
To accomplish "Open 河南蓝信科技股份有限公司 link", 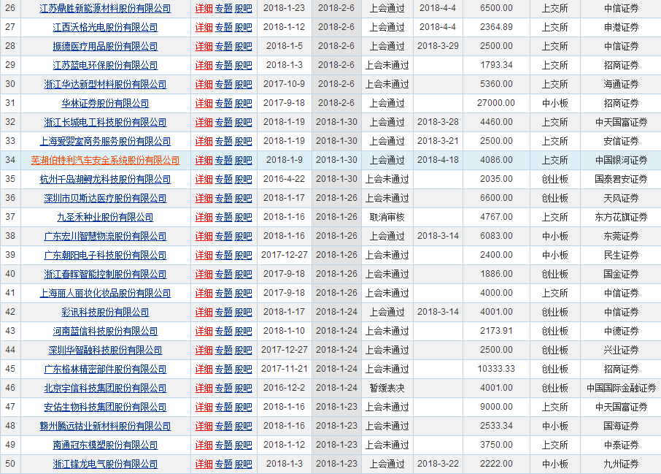I will point(105,332).
